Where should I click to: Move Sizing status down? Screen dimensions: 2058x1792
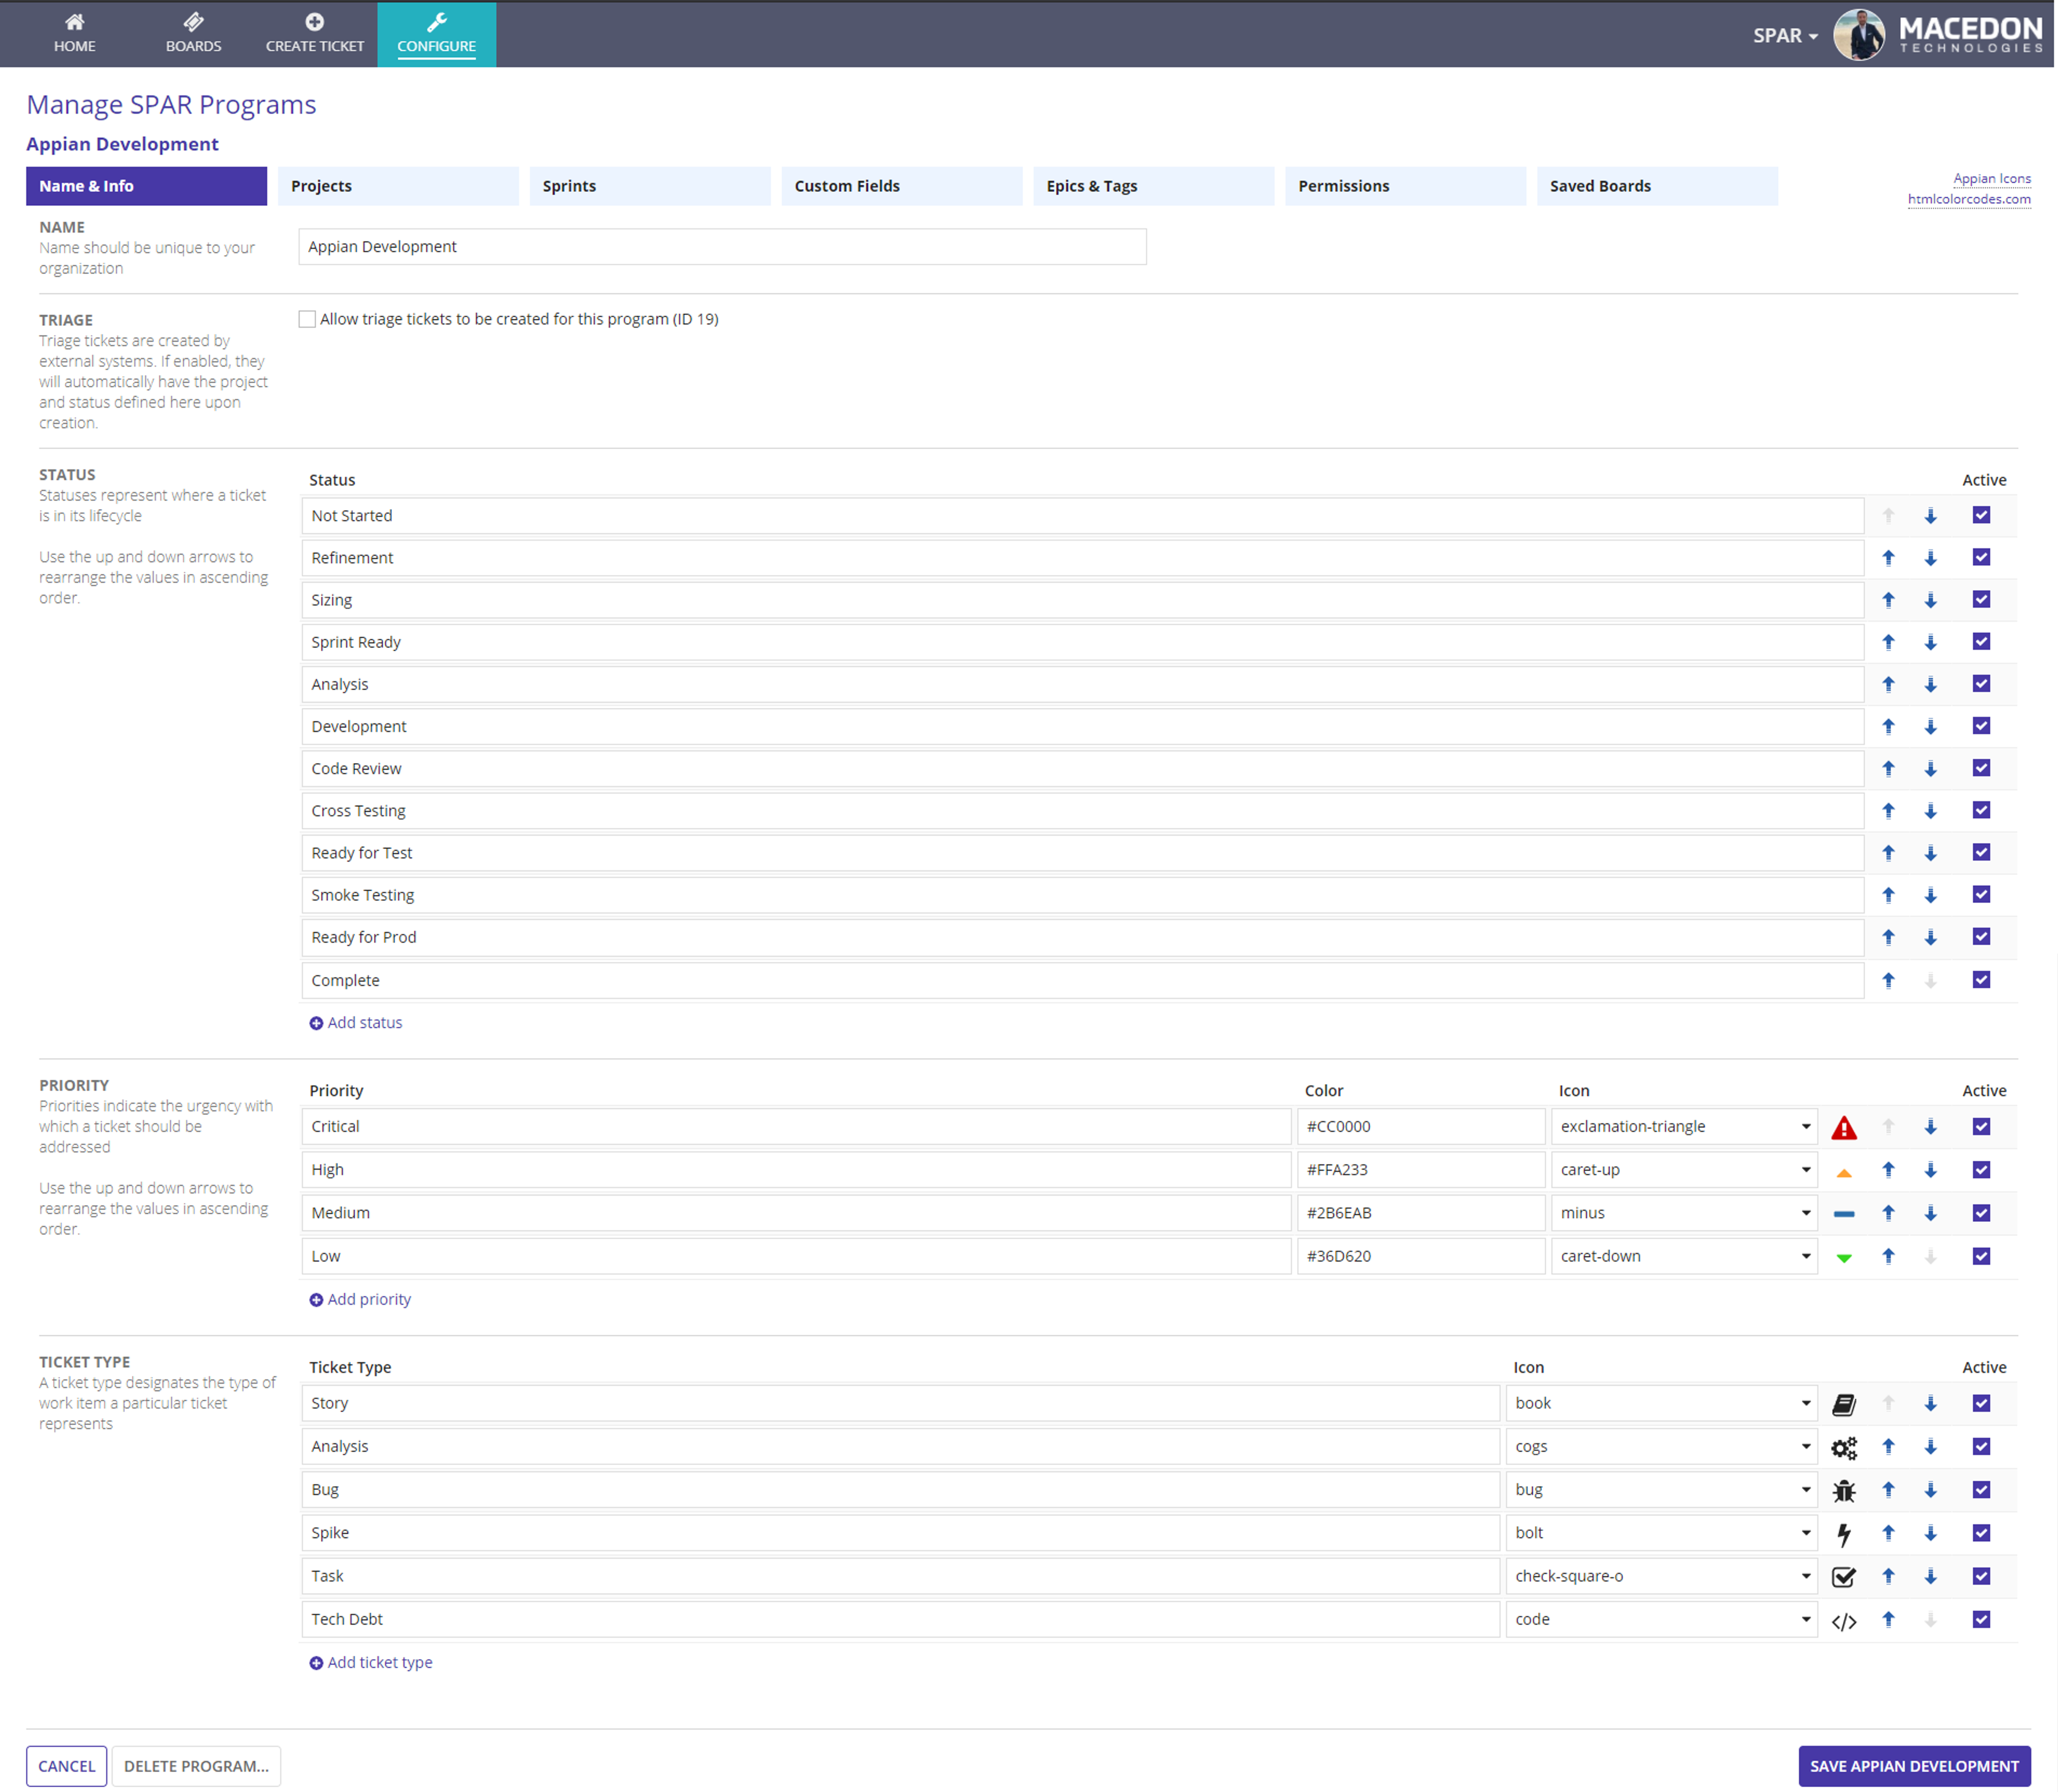1930,600
